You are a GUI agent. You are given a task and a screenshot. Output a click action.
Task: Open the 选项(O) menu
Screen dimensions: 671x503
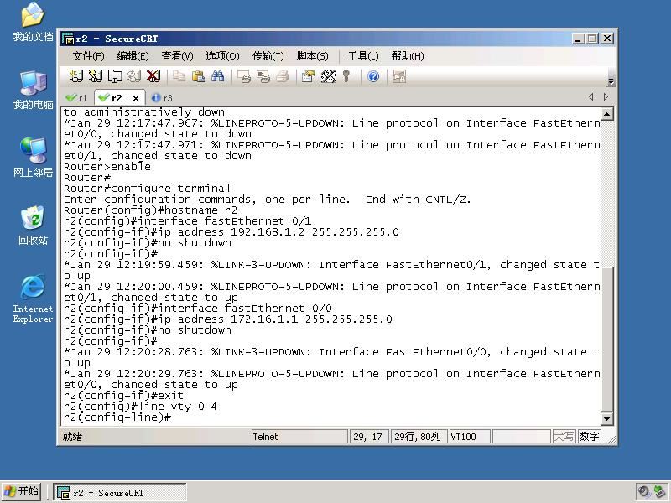point(222,56)
